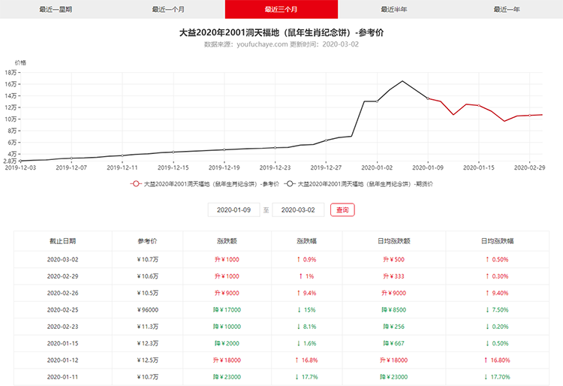Click the 截止日期 column header
Screen dimensions: 563x386
point(62,241)
